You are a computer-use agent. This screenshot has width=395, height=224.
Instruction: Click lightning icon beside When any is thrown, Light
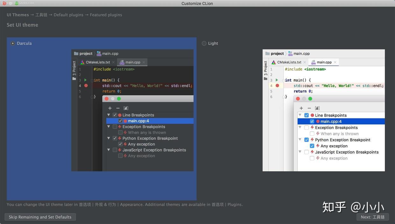(x=318, y=133)
